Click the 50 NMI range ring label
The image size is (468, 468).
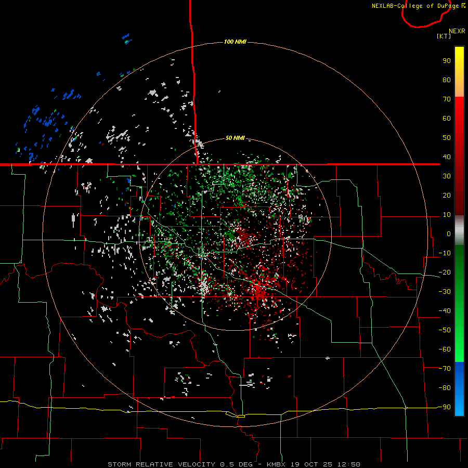[235, 138]
